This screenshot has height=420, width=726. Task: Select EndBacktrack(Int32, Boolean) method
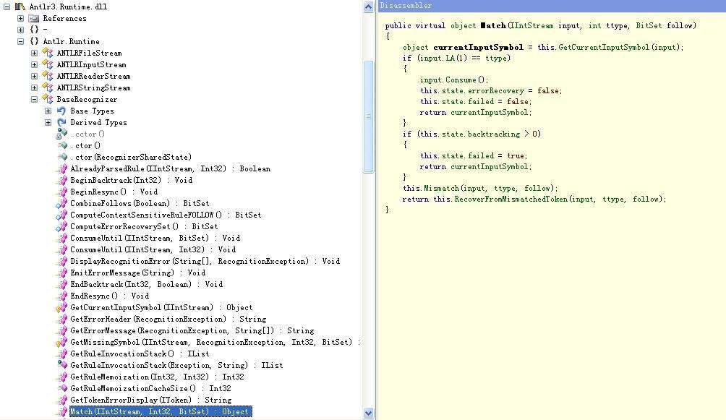click(146, 284)
